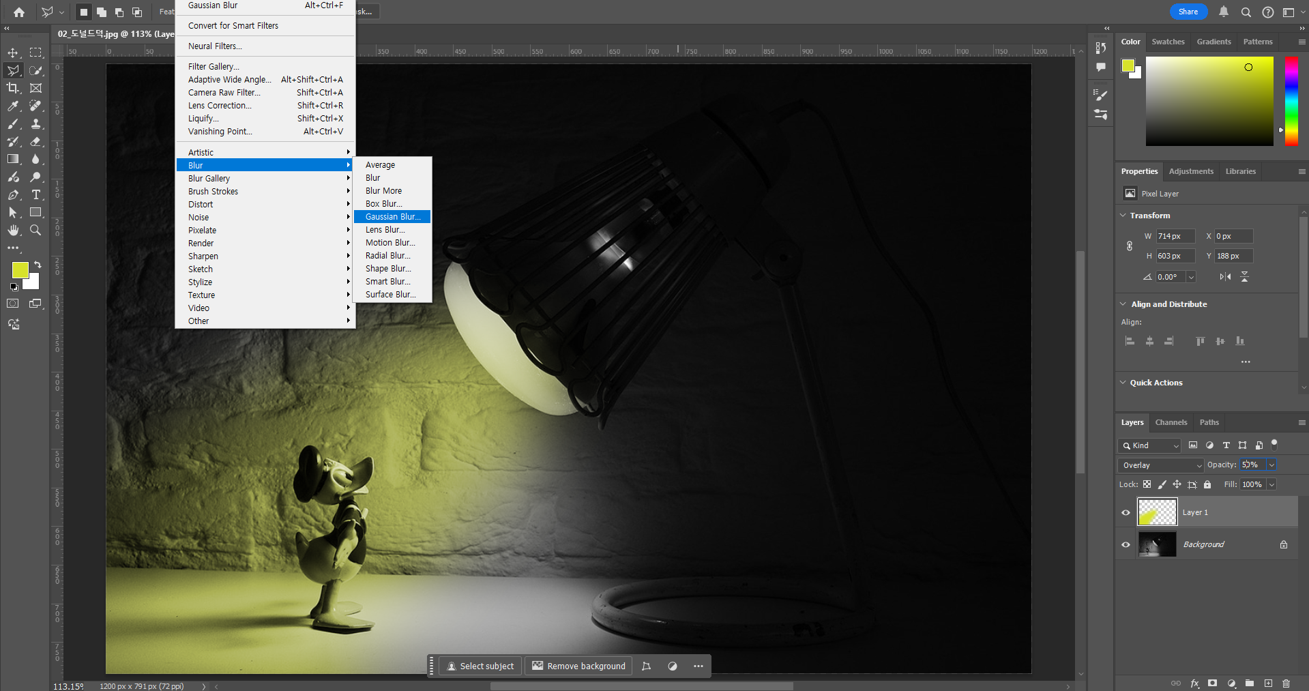Choose Gaussian Blur... from Blur submenu
The image size is (1309, 691).
[x=392, y=217]
